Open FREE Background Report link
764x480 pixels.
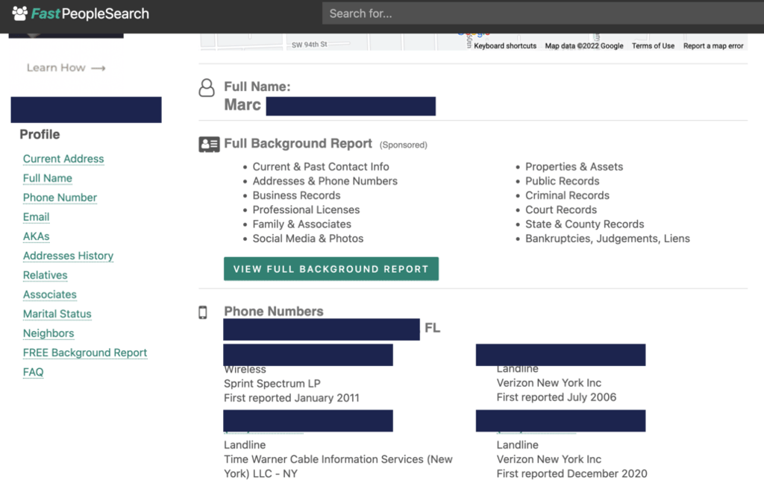point(85,353)
